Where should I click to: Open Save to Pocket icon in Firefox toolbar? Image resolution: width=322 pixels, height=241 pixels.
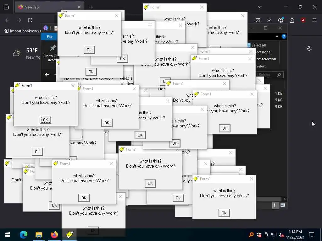point(258,20)
